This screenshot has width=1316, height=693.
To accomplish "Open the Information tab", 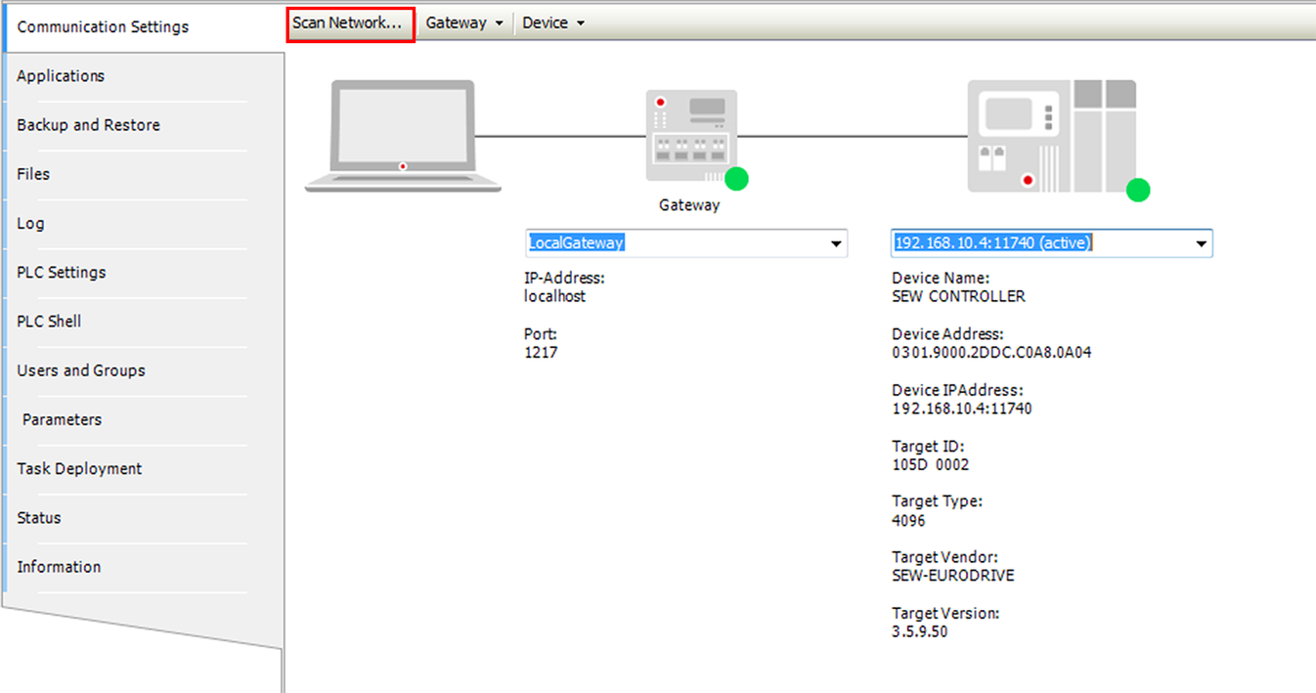I will [x=59, y=567].
